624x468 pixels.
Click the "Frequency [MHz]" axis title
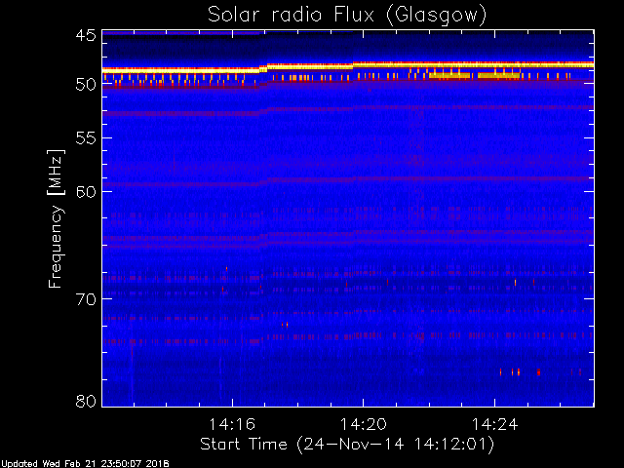(56, 218)
